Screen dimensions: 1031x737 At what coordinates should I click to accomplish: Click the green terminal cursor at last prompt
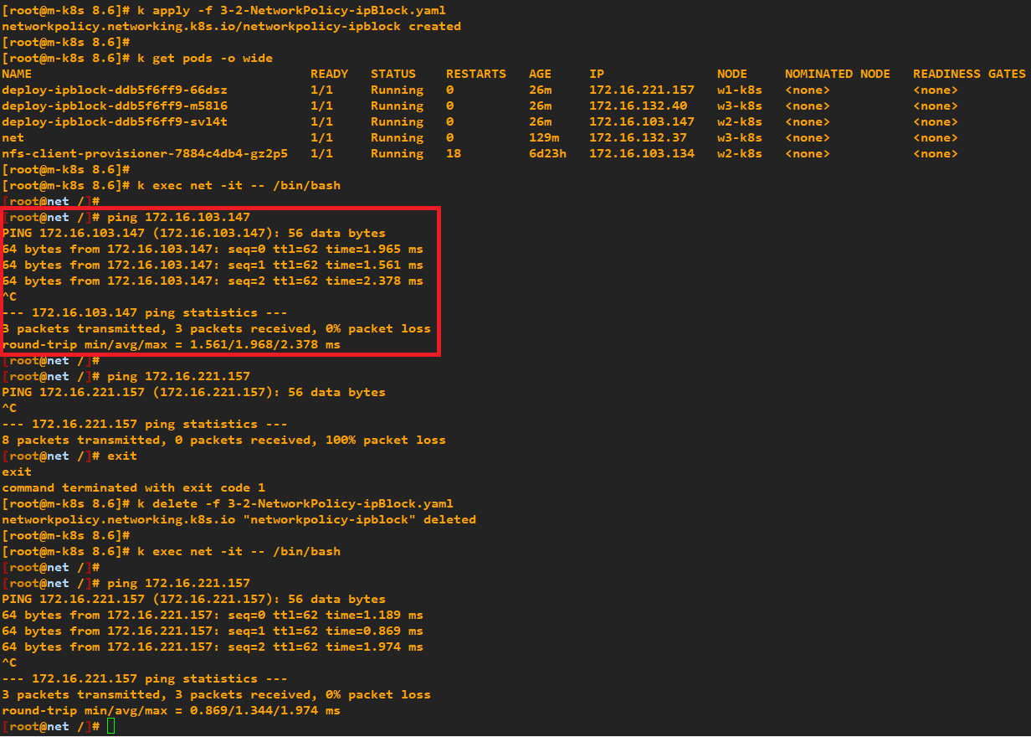[111, 726]
